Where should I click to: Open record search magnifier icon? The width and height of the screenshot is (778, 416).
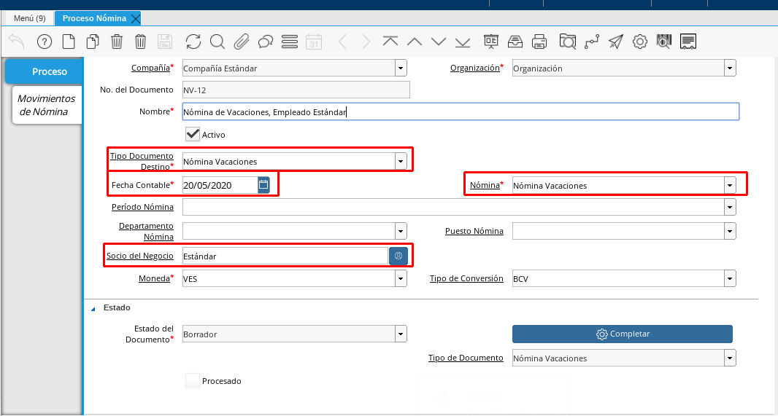[217, 42]
